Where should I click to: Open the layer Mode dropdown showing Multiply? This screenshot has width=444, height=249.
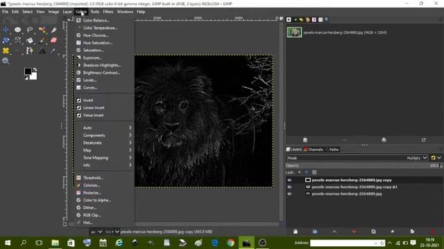(x=357, y=158)
